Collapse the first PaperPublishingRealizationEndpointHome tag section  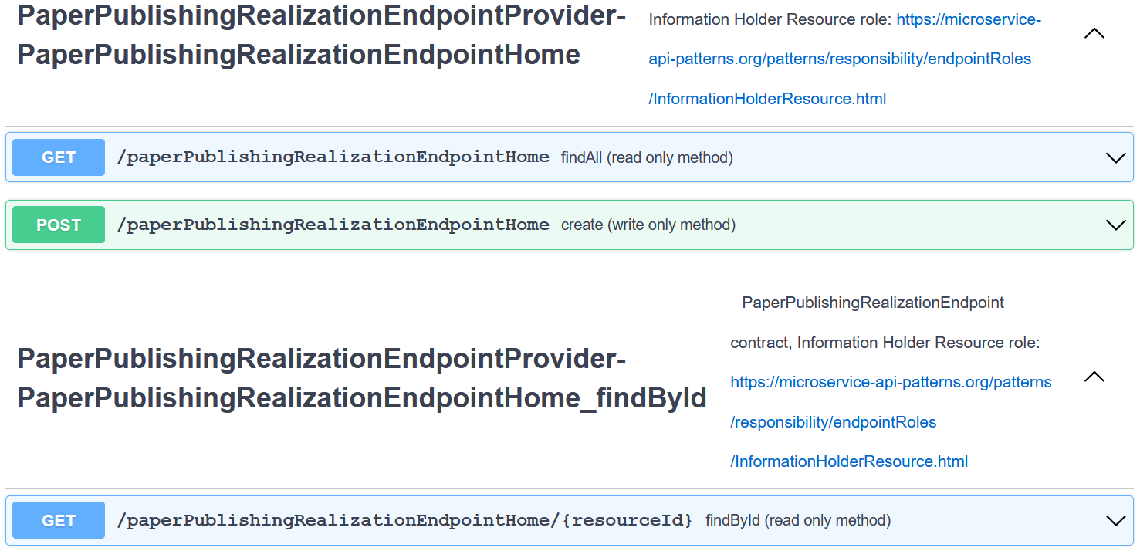pyautogui.click(x=1094, y=34)
